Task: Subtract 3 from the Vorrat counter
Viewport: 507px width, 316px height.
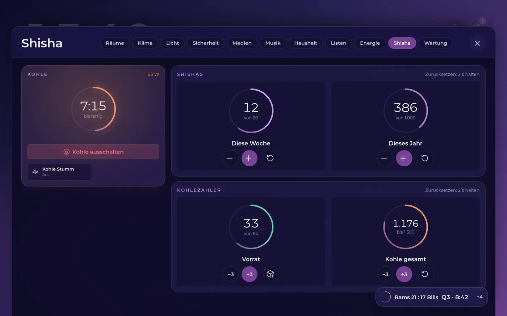Action: click(x=230, y=274)
